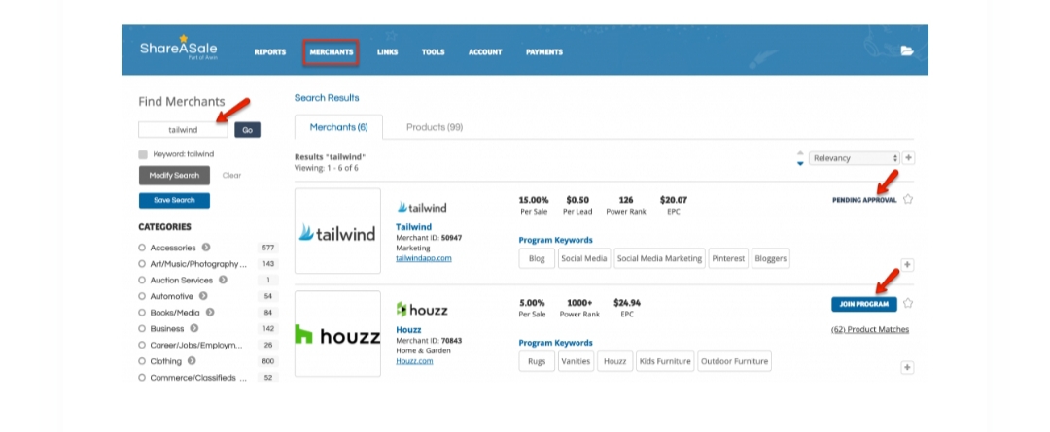Select the Business category radio
Image resolution: width=1050 pixels, height=432 pixels.
[x=142, y=328]
